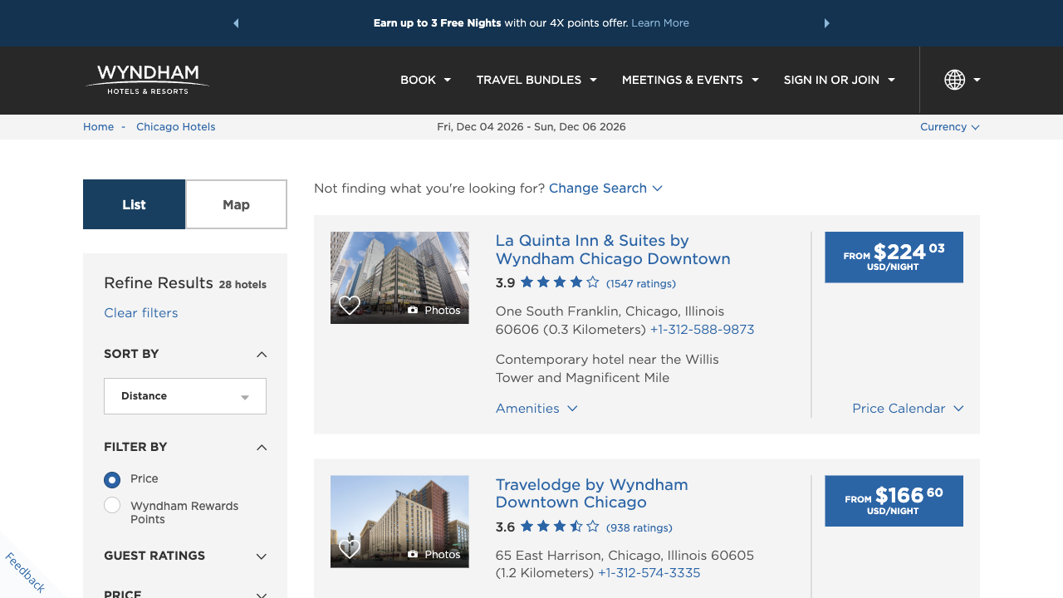This screenshot has height=598, width=1063.
Task: Switch to the Map tab
Action: (236, 204)
